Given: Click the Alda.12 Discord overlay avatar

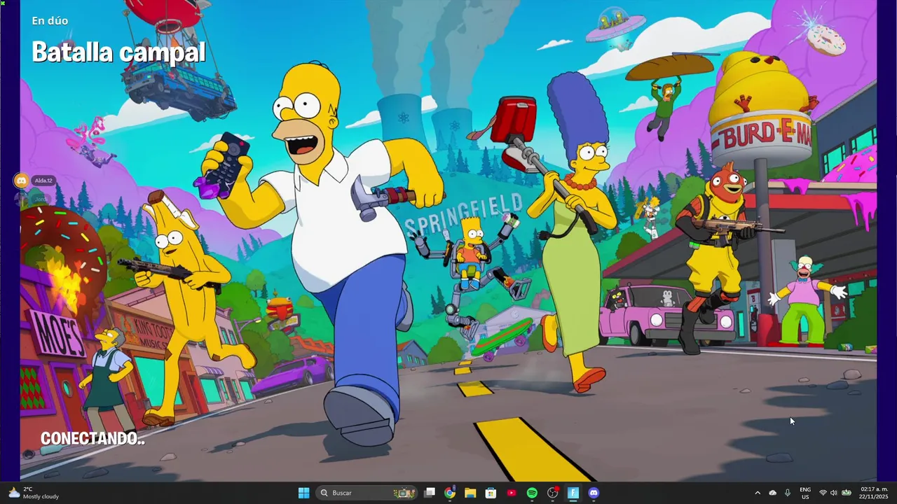Looking at the screenshot, I should [21, 181].
